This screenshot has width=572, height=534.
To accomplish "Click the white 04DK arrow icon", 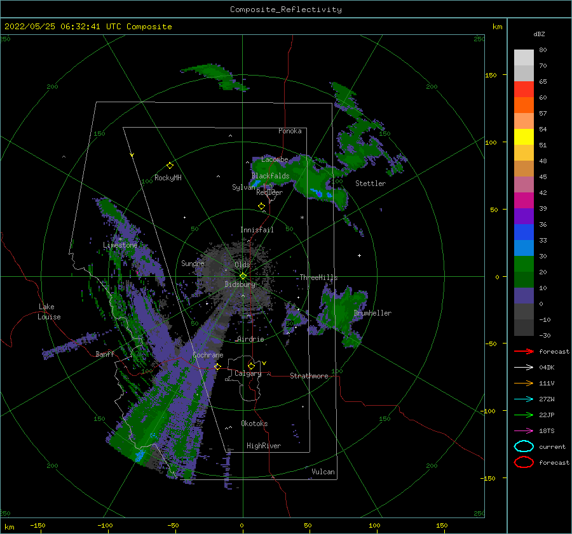I will point(524,367).
